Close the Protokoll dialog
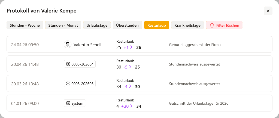This screenshot has height=118, width=279. click(x=268, y=11)
